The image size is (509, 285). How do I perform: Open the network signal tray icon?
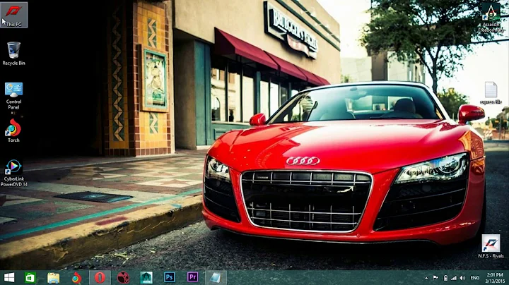click(x=454, y=278)
